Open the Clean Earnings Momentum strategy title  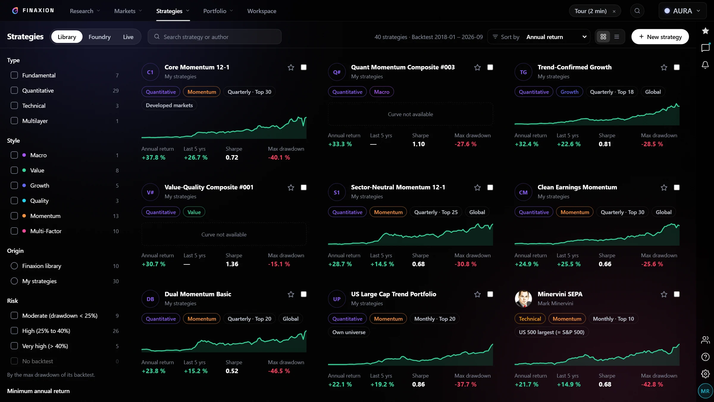pyautogui.click(x=577, y=187)
